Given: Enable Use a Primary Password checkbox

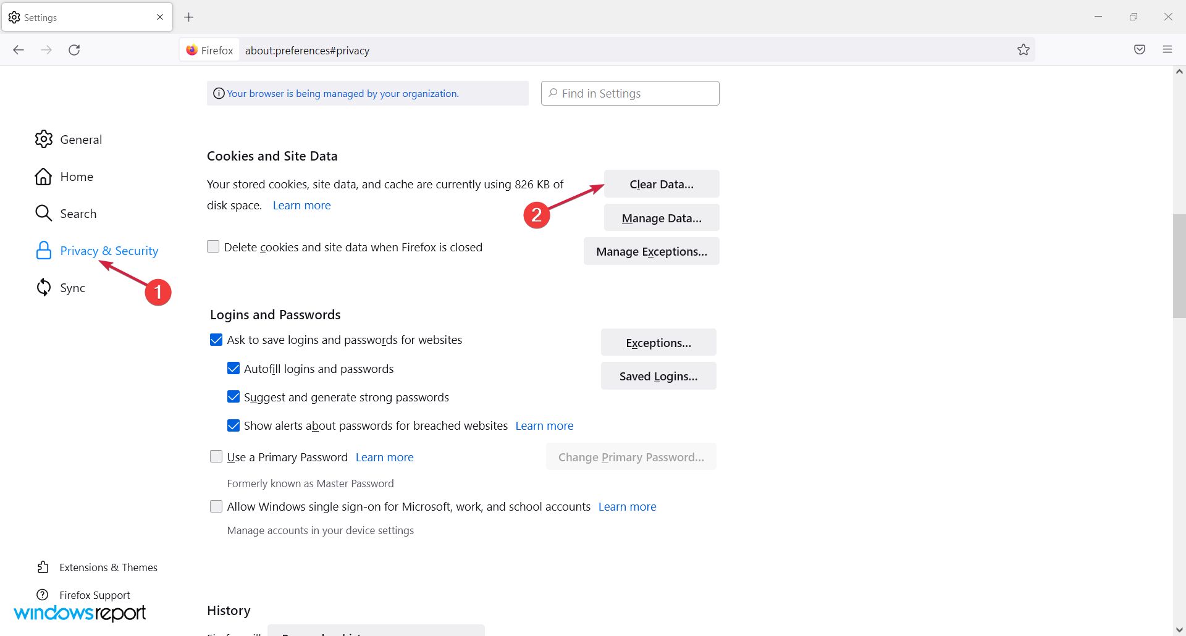Looking at the screenshot, I should 216,457.
